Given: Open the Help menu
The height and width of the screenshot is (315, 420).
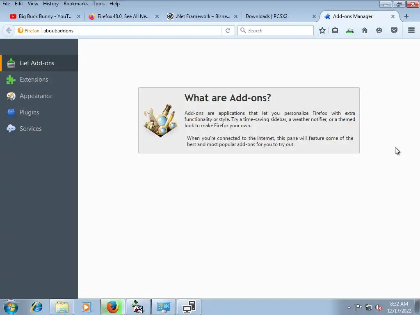Looking at the screenshot, I should pos(114,4).
